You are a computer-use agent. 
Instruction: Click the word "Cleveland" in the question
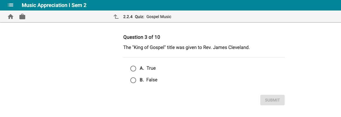pyautogui.click(x=239, y=47)
